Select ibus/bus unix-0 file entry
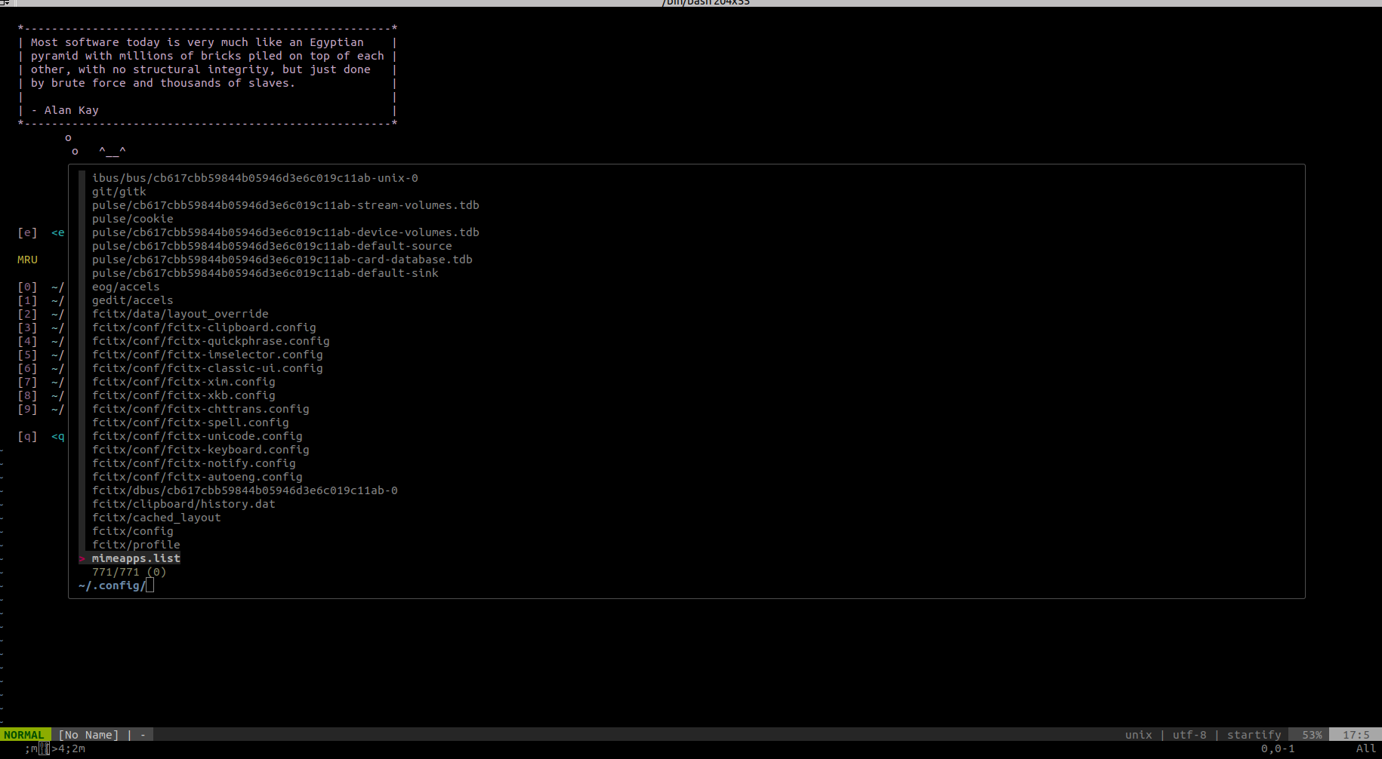The image size is (1382, 759). (x=254, y=178)
